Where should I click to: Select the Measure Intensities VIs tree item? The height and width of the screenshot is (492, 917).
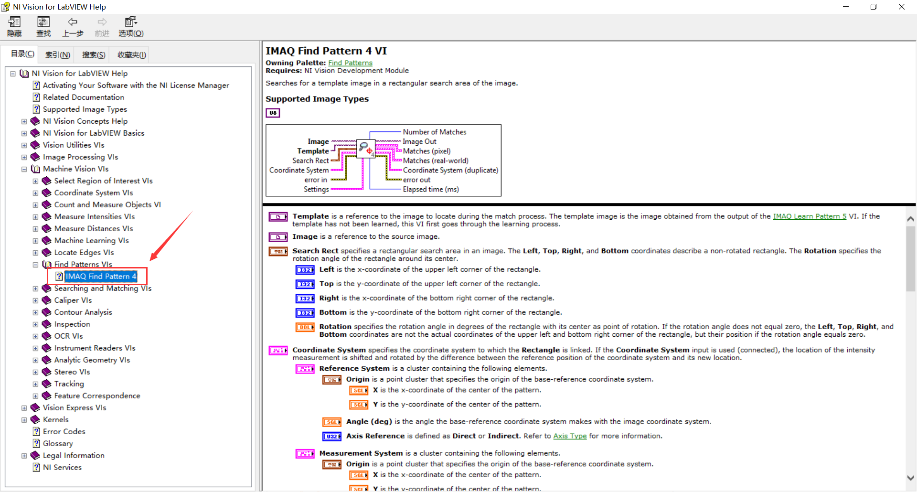(x=95, y=216)
